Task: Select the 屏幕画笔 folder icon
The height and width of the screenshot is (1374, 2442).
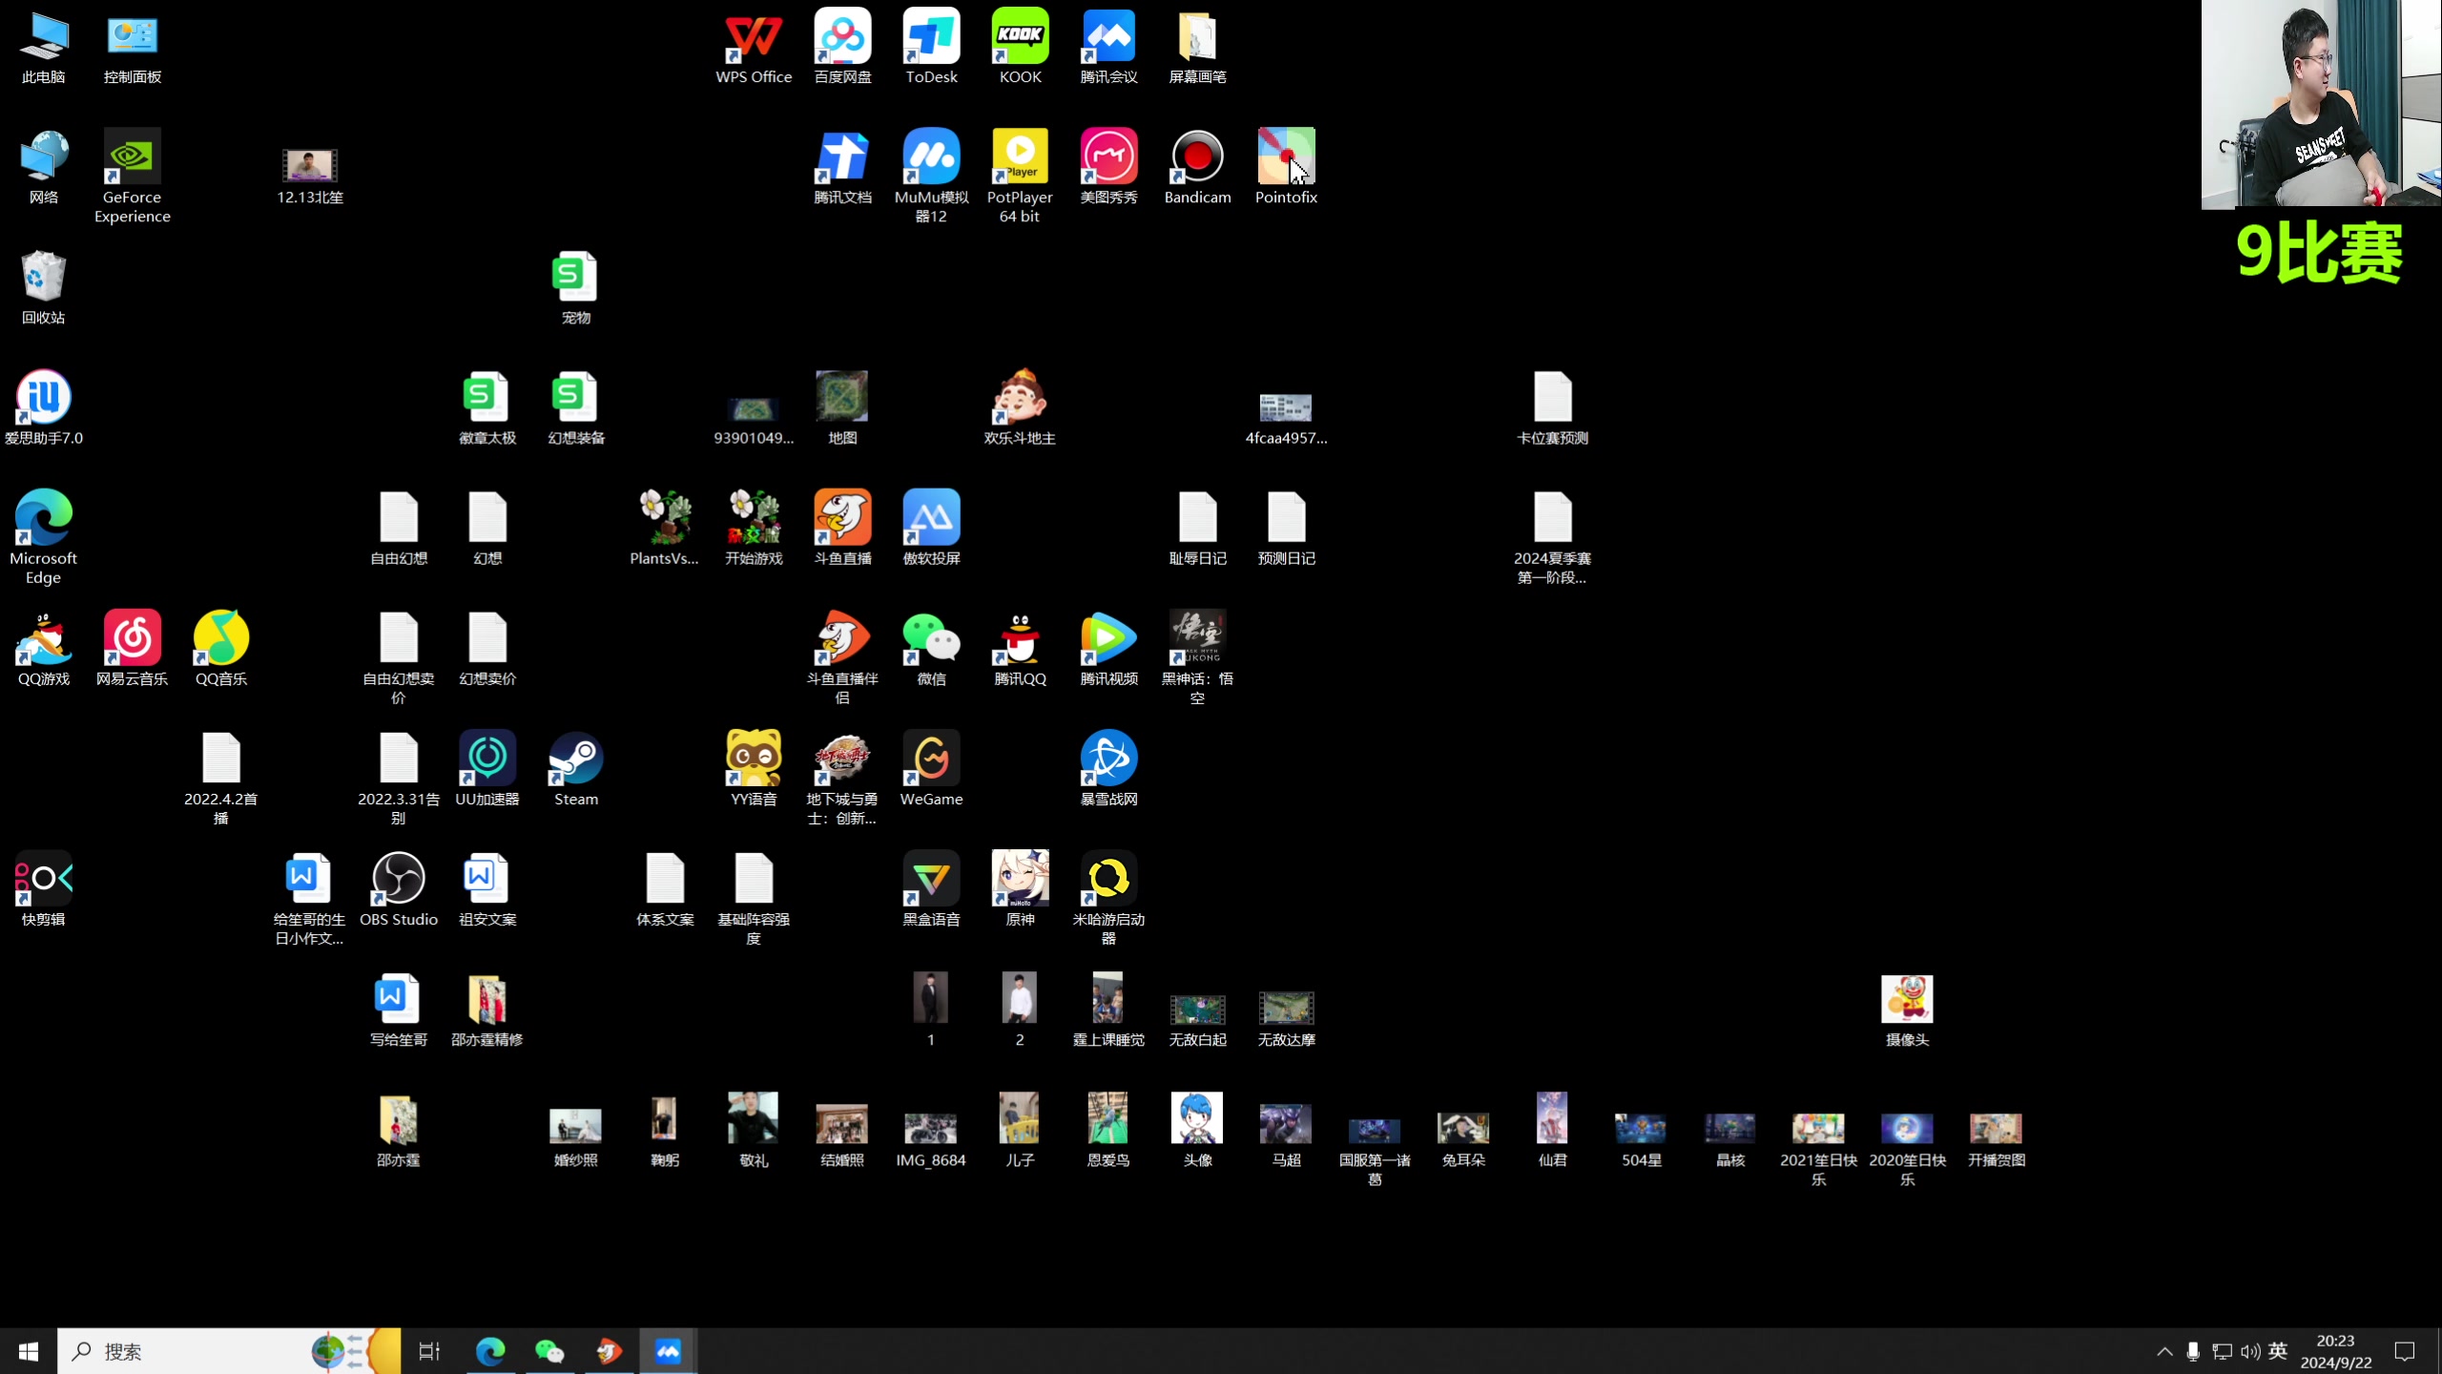Action: point(1197,48)
